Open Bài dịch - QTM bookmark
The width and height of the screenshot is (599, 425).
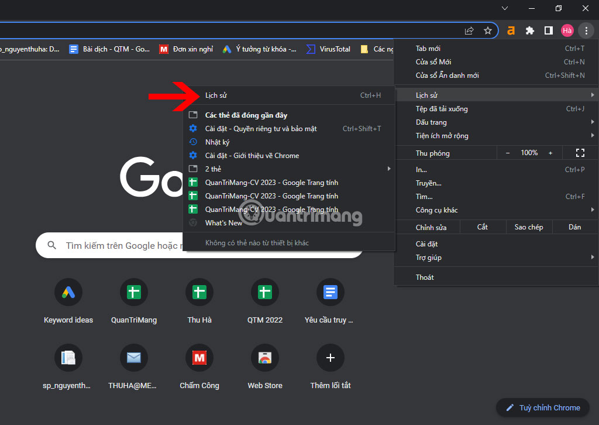click(x=109, y=49)
